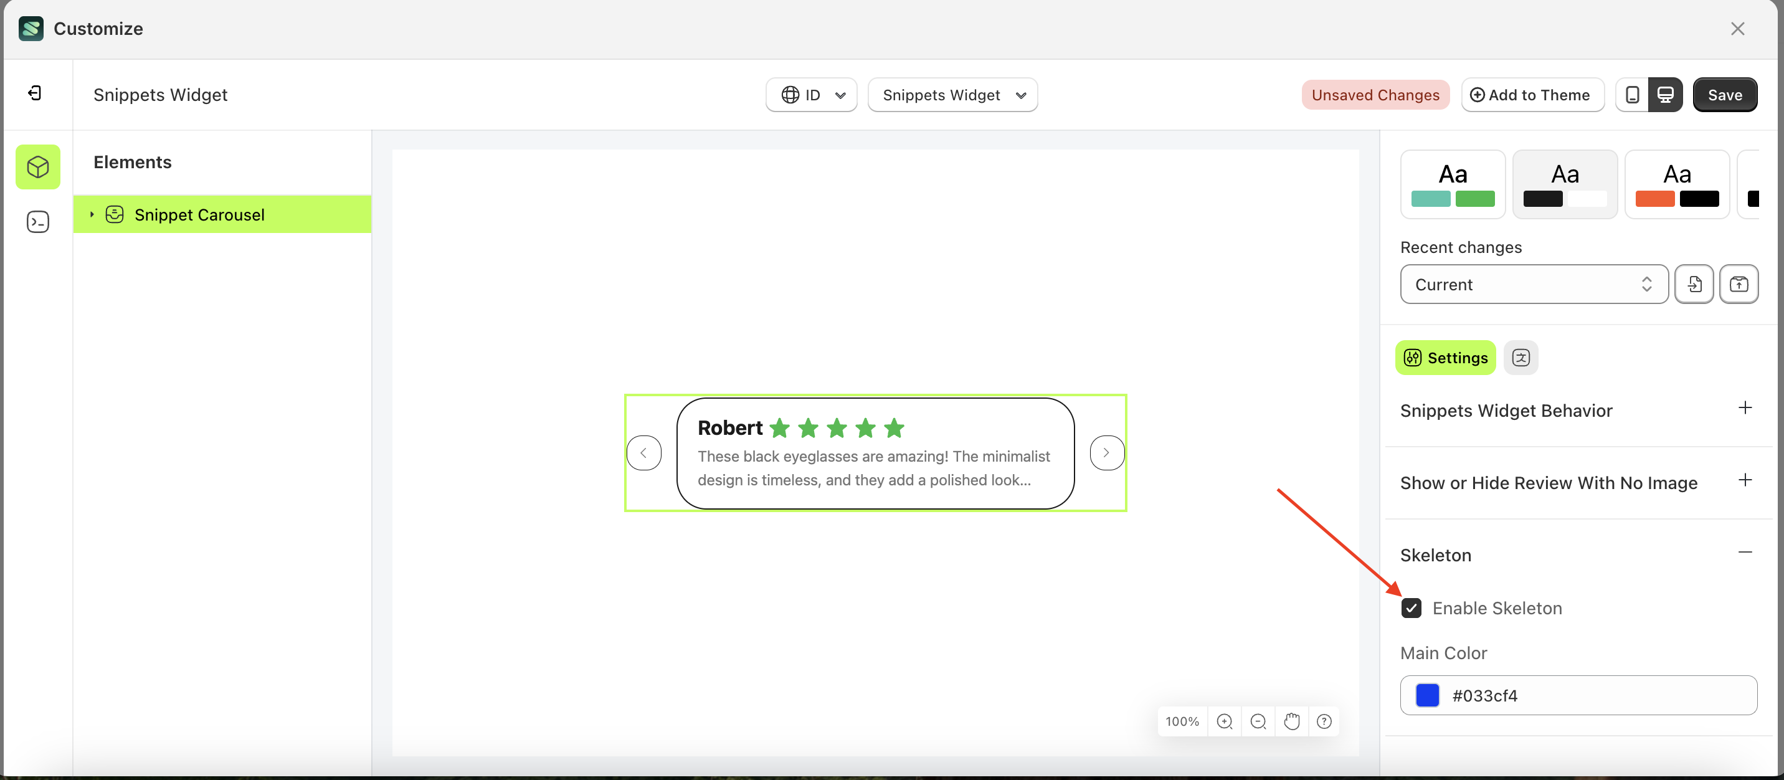Open the translations icon next to Settings
This screenshot has width=1784, height=780.
(1521, 358)
